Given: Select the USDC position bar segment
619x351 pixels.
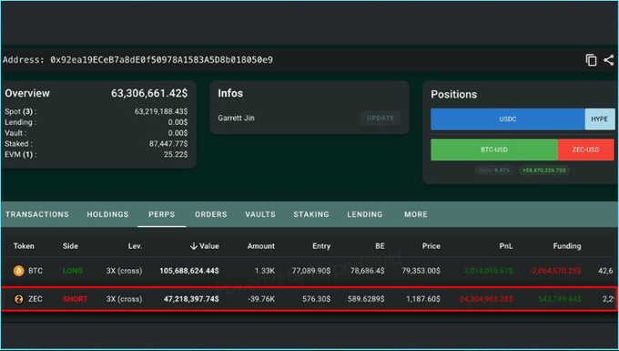Looking at the screenshot, I should 508,119.
